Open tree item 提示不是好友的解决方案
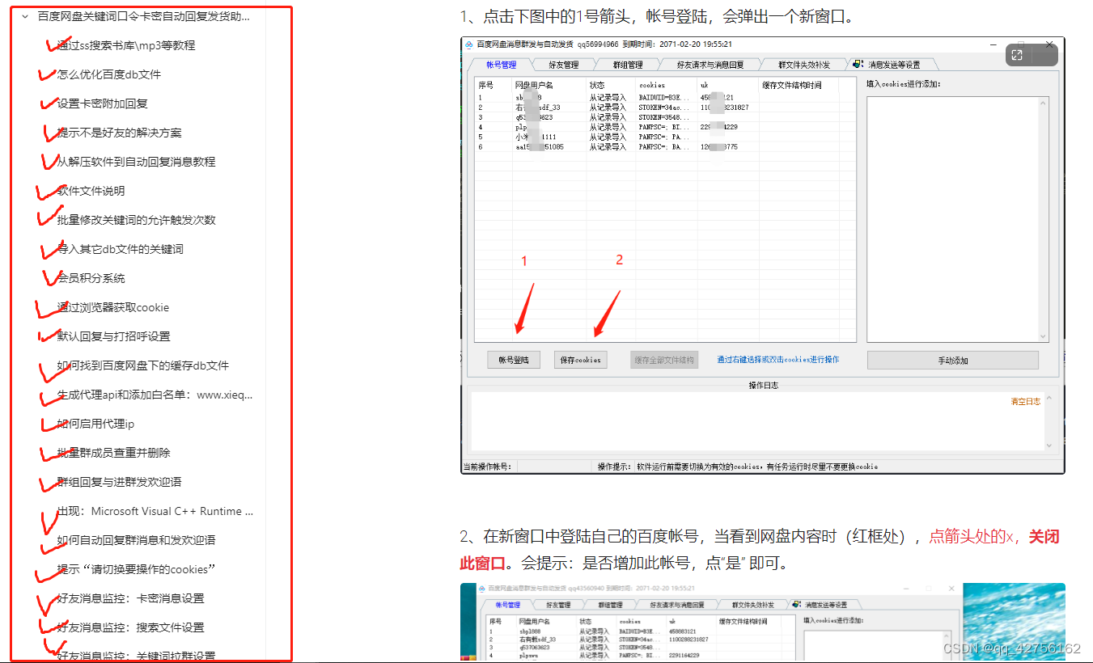The width and height of the screenshot is (1093, 663). click(120, 133)
